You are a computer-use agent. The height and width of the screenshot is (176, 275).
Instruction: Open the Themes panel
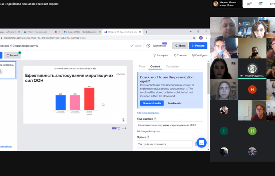180,55
